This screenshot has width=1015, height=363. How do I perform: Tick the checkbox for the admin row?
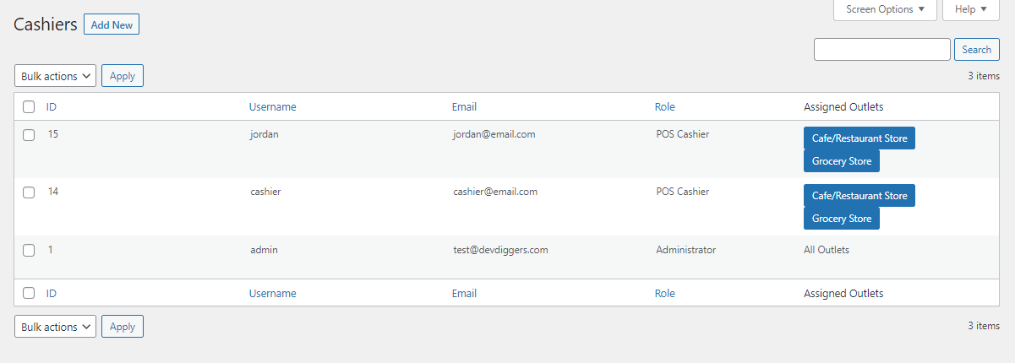tap(29, 250)
